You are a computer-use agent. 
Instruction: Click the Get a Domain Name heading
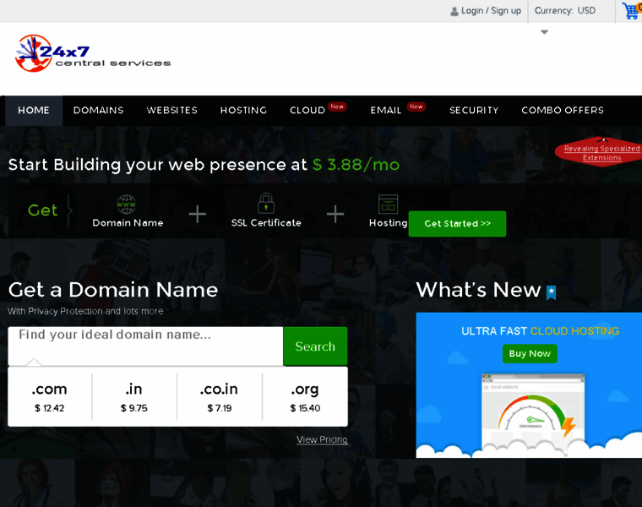click(x=113, y=290)
